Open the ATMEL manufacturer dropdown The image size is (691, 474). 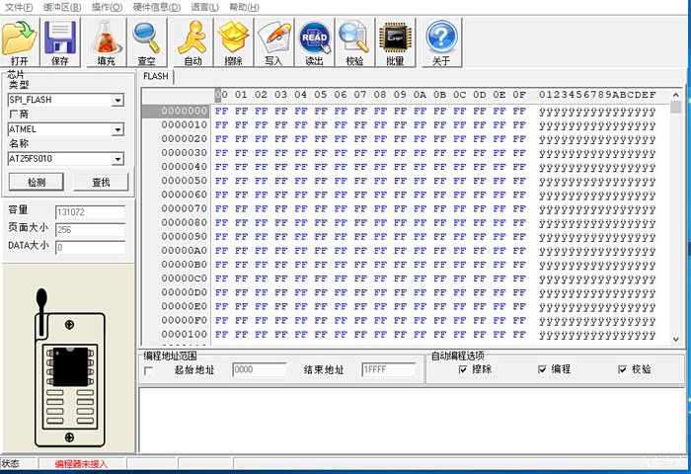117,129
